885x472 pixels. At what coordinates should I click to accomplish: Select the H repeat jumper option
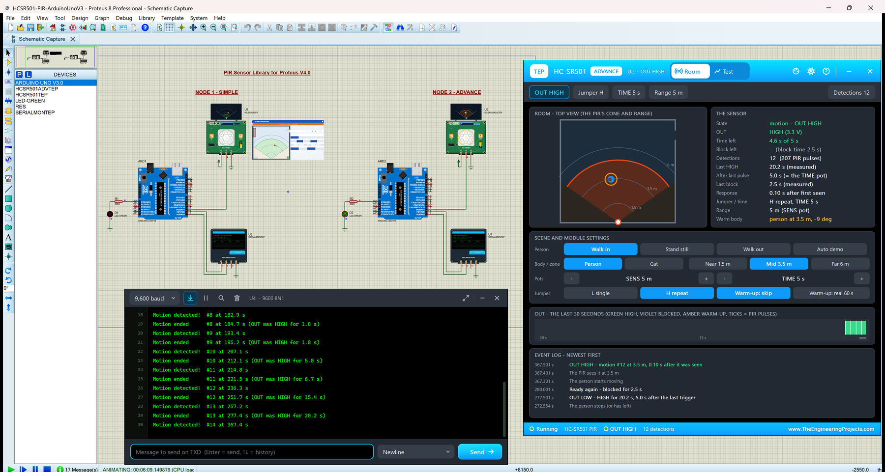click(677, 293)
